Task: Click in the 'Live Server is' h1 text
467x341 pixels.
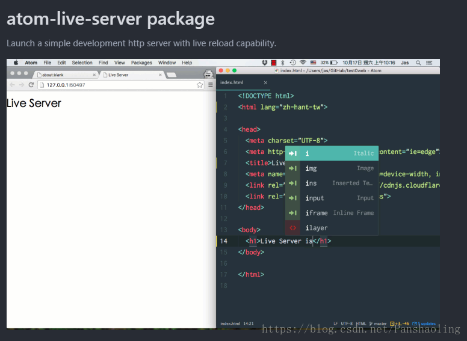Action: point(286,241)
